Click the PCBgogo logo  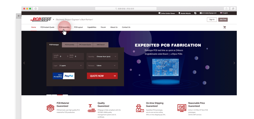pyautogui.click(x=41, y=19)
